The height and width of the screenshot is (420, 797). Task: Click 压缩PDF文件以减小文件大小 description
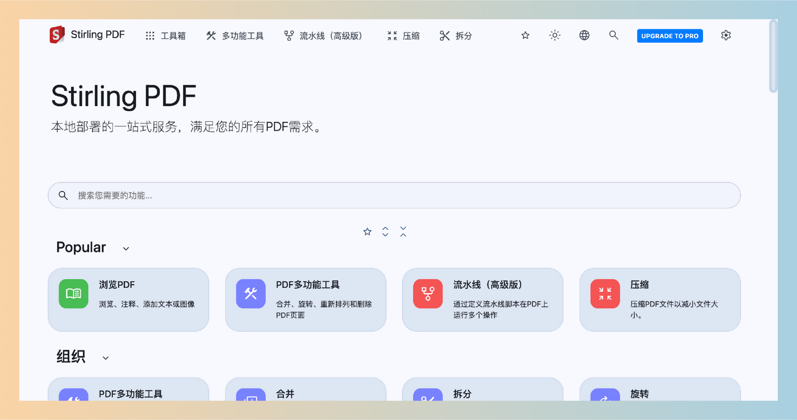(674, 309)
